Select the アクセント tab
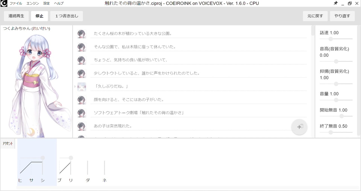Viewport: 361px width, 191px height. [8, 144]
